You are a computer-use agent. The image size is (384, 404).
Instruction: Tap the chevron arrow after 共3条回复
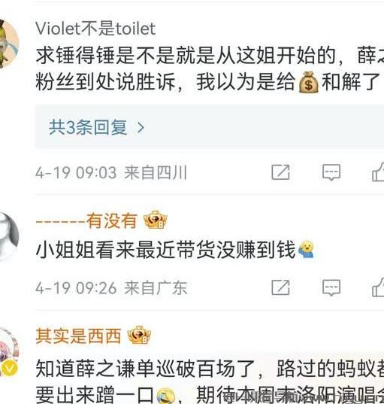(141, 127)
